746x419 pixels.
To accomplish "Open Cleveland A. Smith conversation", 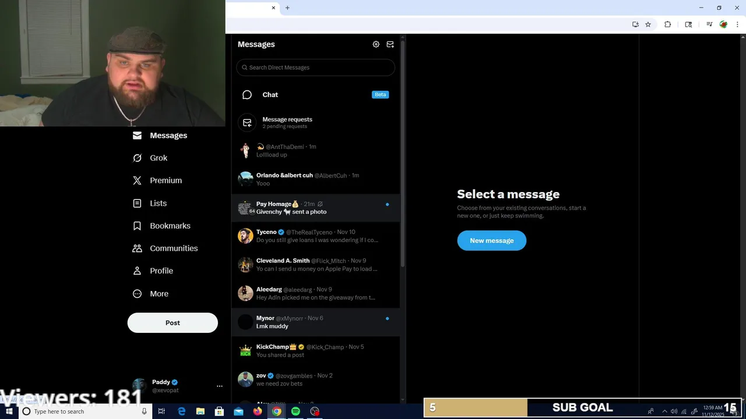I will point(315,265).
